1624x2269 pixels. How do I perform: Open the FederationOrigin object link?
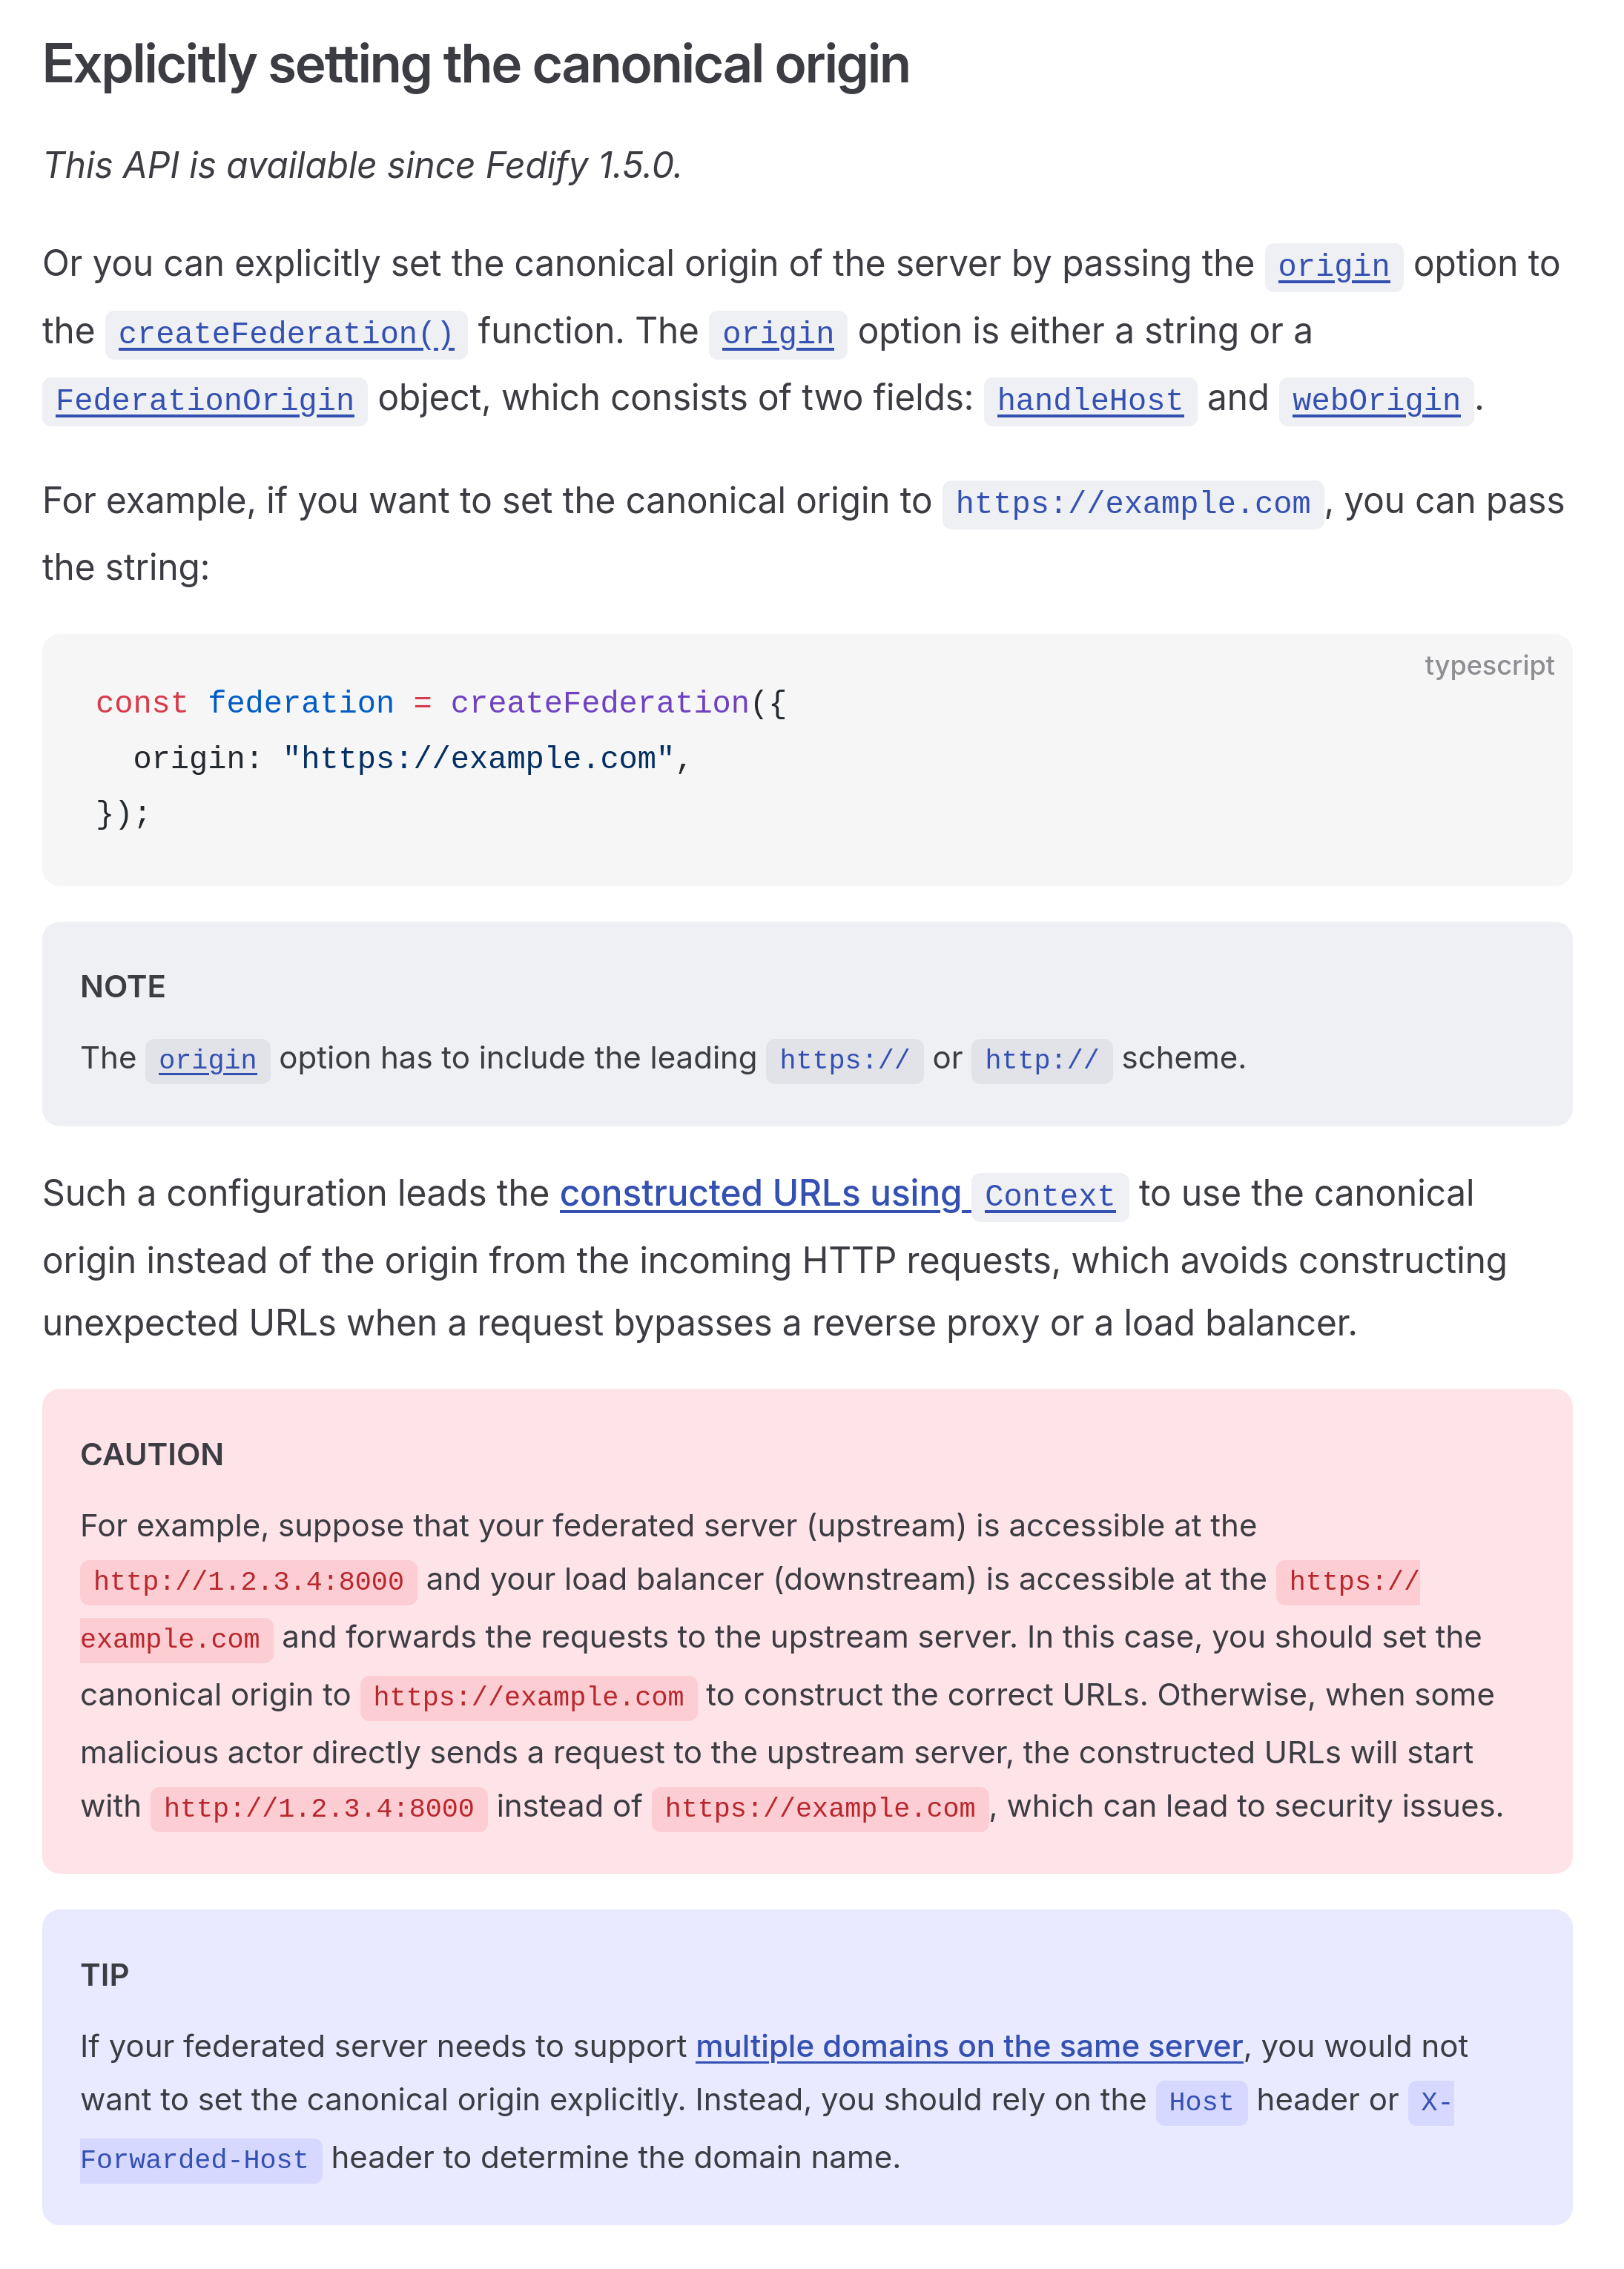(x=204, y=400)
